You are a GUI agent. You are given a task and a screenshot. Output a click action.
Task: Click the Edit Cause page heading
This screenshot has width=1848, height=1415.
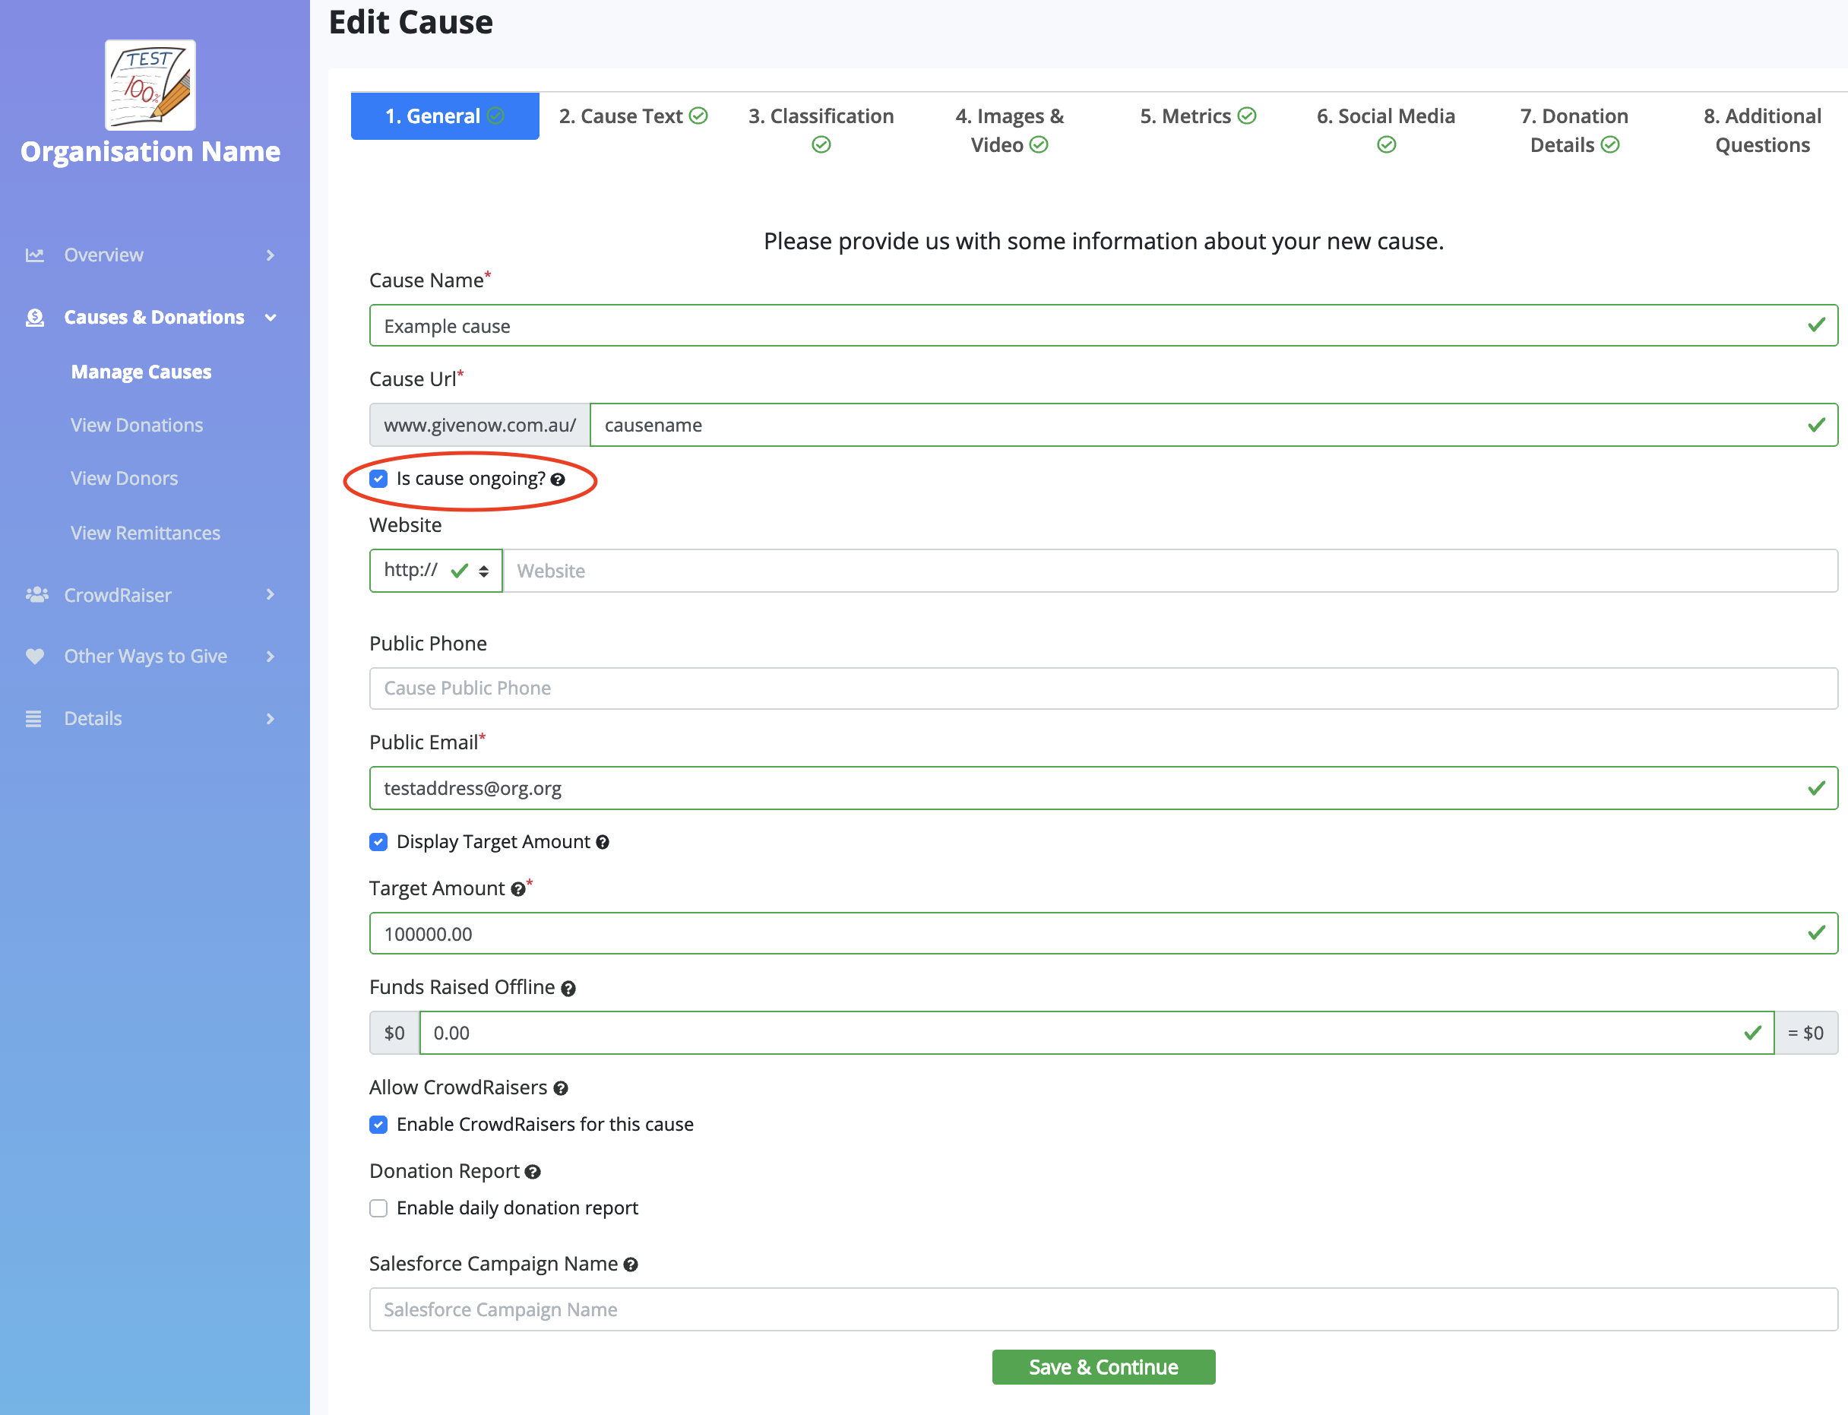pyautogui.click(x=410, y=22)
